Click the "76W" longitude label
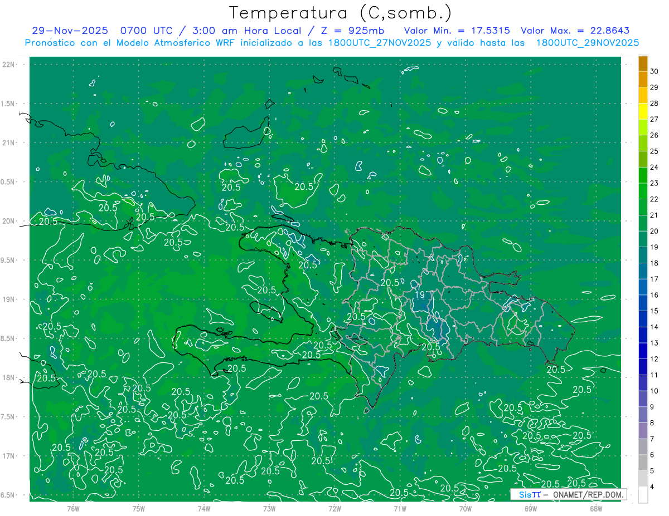The height and width of the screenshot is (516, 669). click(x=73, y=508)
